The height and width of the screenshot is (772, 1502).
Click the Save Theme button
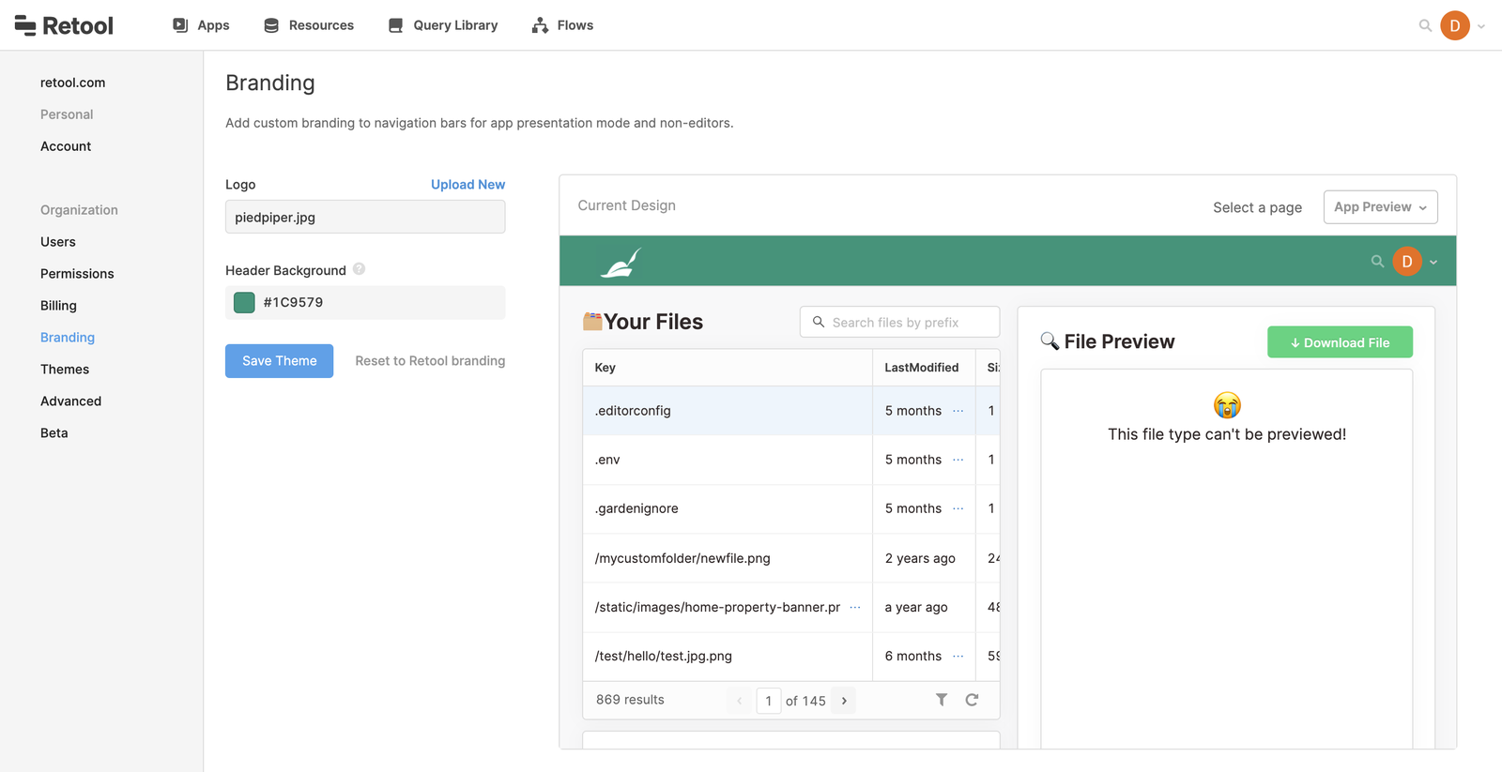(279, 361)
